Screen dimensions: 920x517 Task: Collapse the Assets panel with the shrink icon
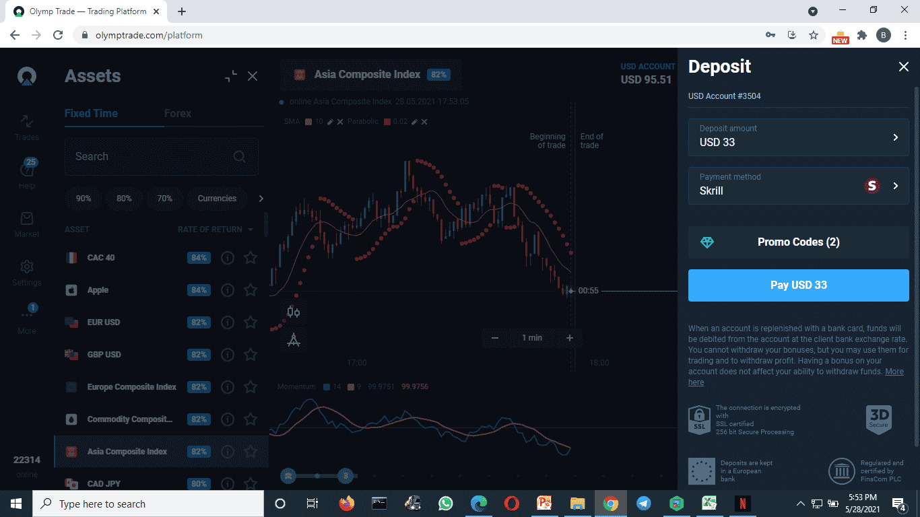(x=231, y=76)
